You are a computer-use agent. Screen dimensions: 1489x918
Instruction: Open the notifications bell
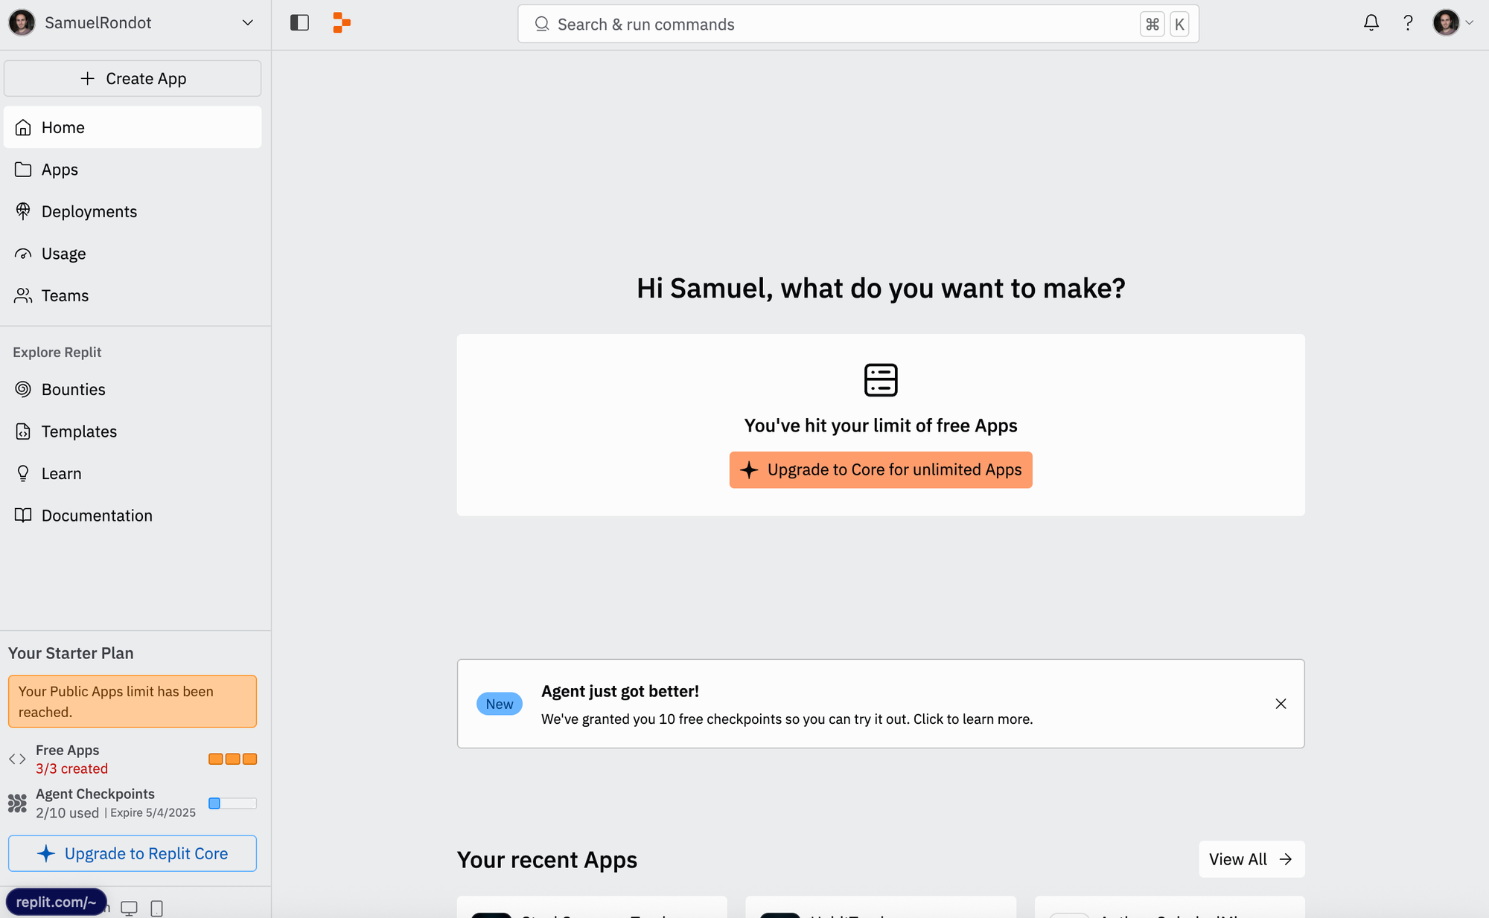click(x=1371, y=23)
